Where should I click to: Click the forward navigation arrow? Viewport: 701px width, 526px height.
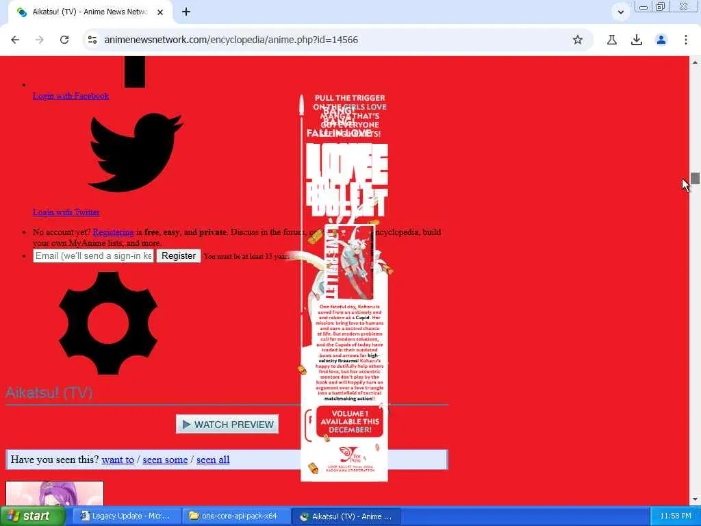40,40
